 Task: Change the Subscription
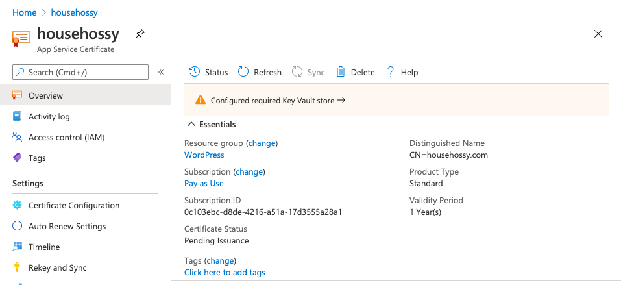point(249,172)
